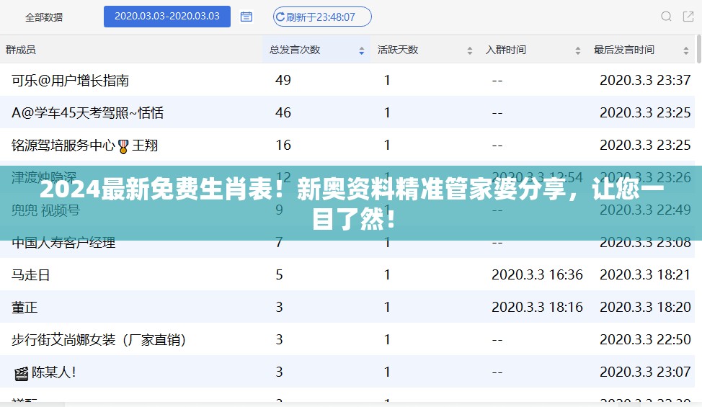
Task: Select member 铭源驾培服务中心 王翔
Action: (x=84, y=146)
